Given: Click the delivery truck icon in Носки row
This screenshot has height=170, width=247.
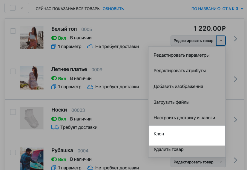Looking at the screenshot, I should click(55, 127).
